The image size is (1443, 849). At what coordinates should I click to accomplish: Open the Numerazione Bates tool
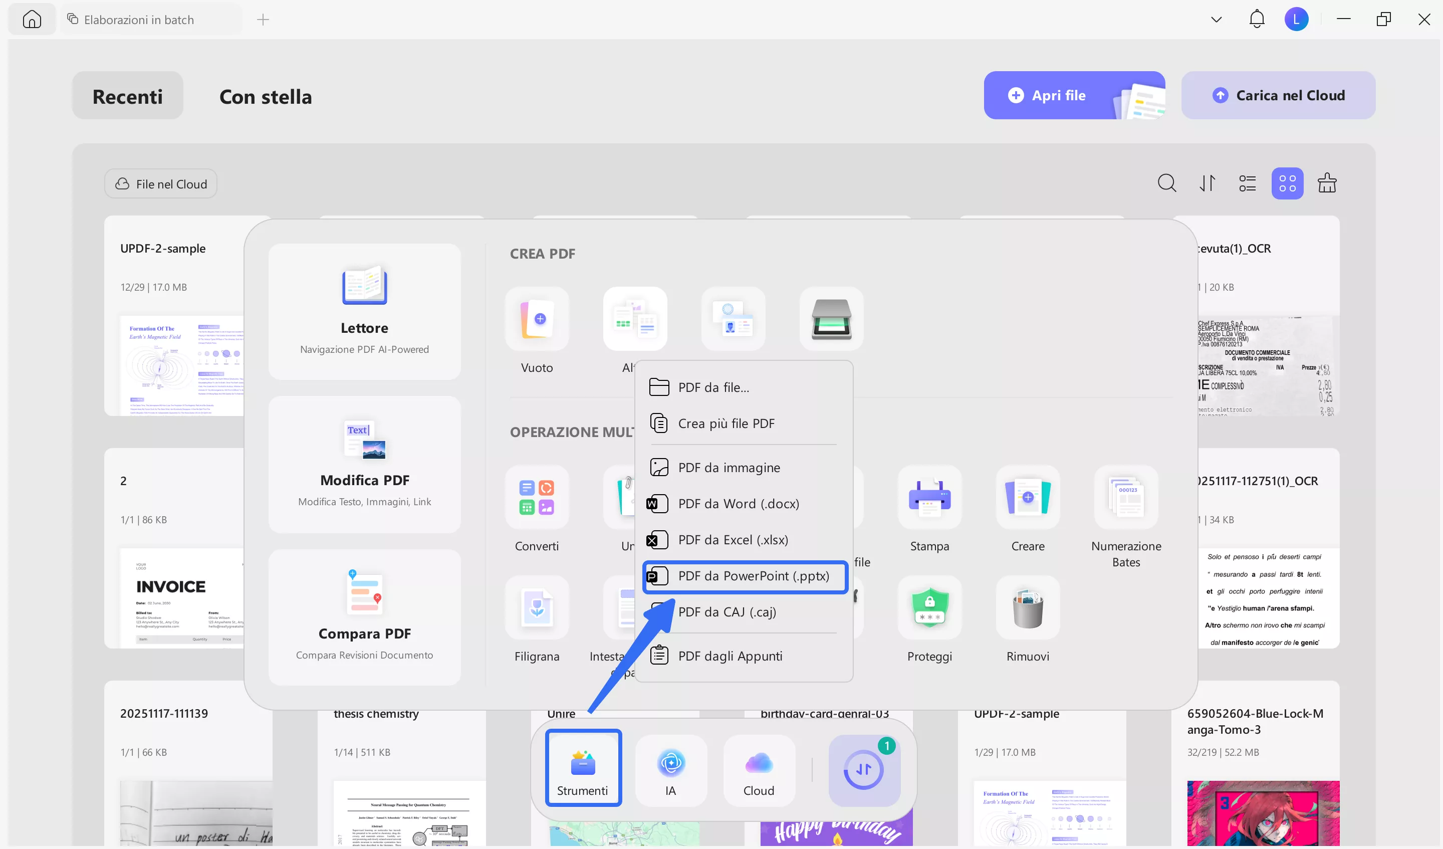tap(1126, 497)
